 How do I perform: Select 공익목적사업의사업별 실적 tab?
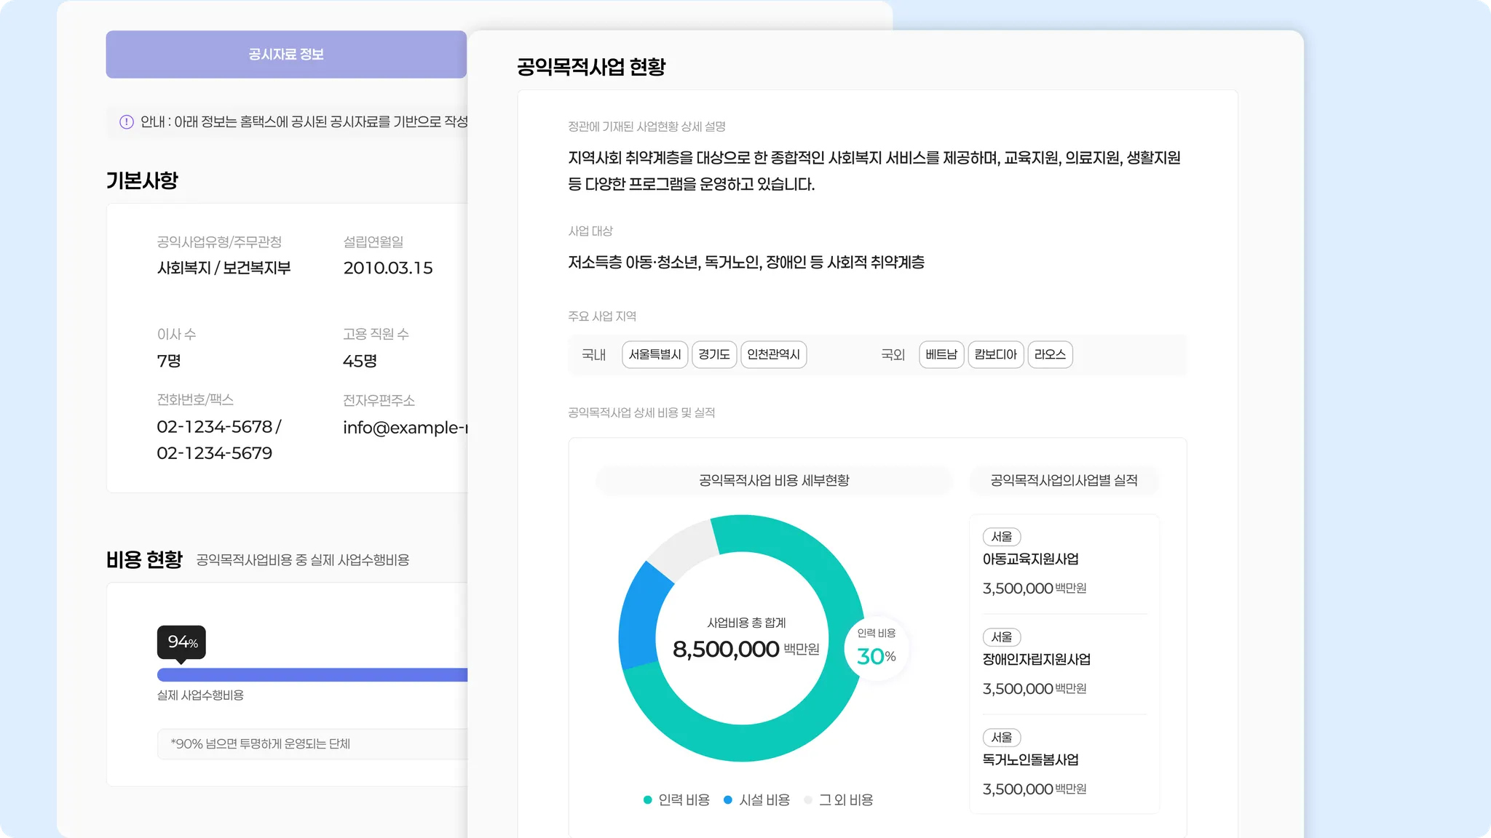point(1064,481)
